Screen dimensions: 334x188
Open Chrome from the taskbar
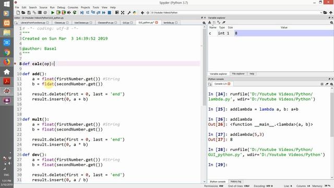tap(7, 52)
